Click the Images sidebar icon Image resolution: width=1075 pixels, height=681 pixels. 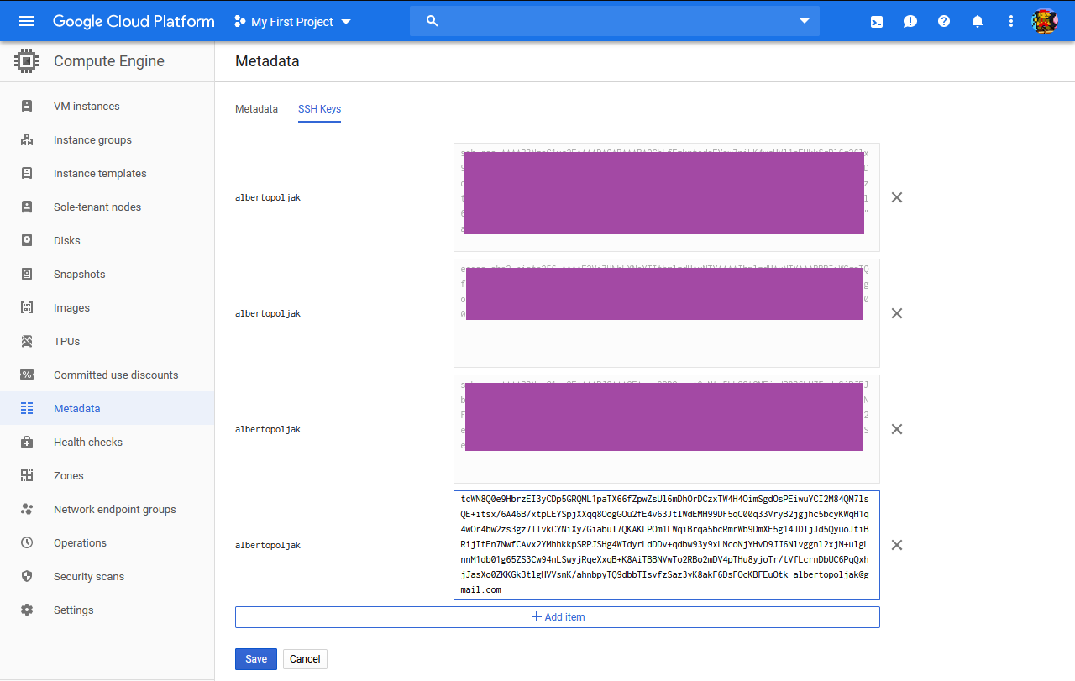[x=27, y=308]
